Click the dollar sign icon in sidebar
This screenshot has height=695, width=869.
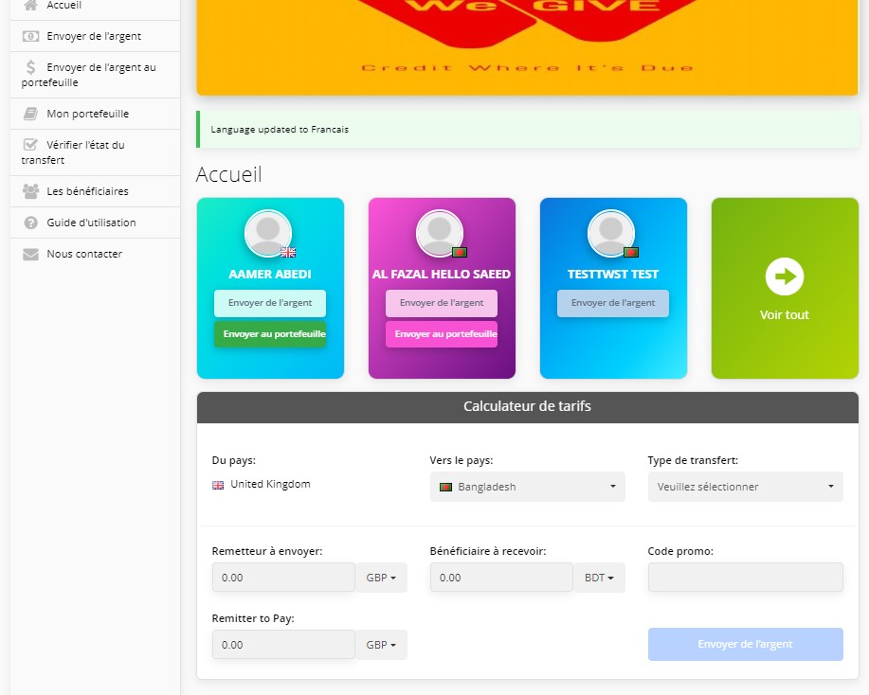click(30, 67)
